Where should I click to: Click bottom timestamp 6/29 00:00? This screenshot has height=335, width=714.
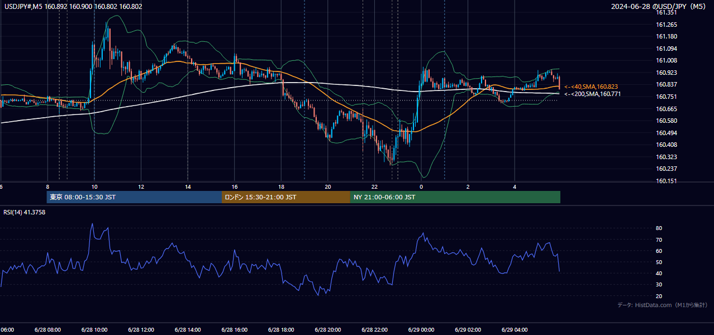[421, 329]
